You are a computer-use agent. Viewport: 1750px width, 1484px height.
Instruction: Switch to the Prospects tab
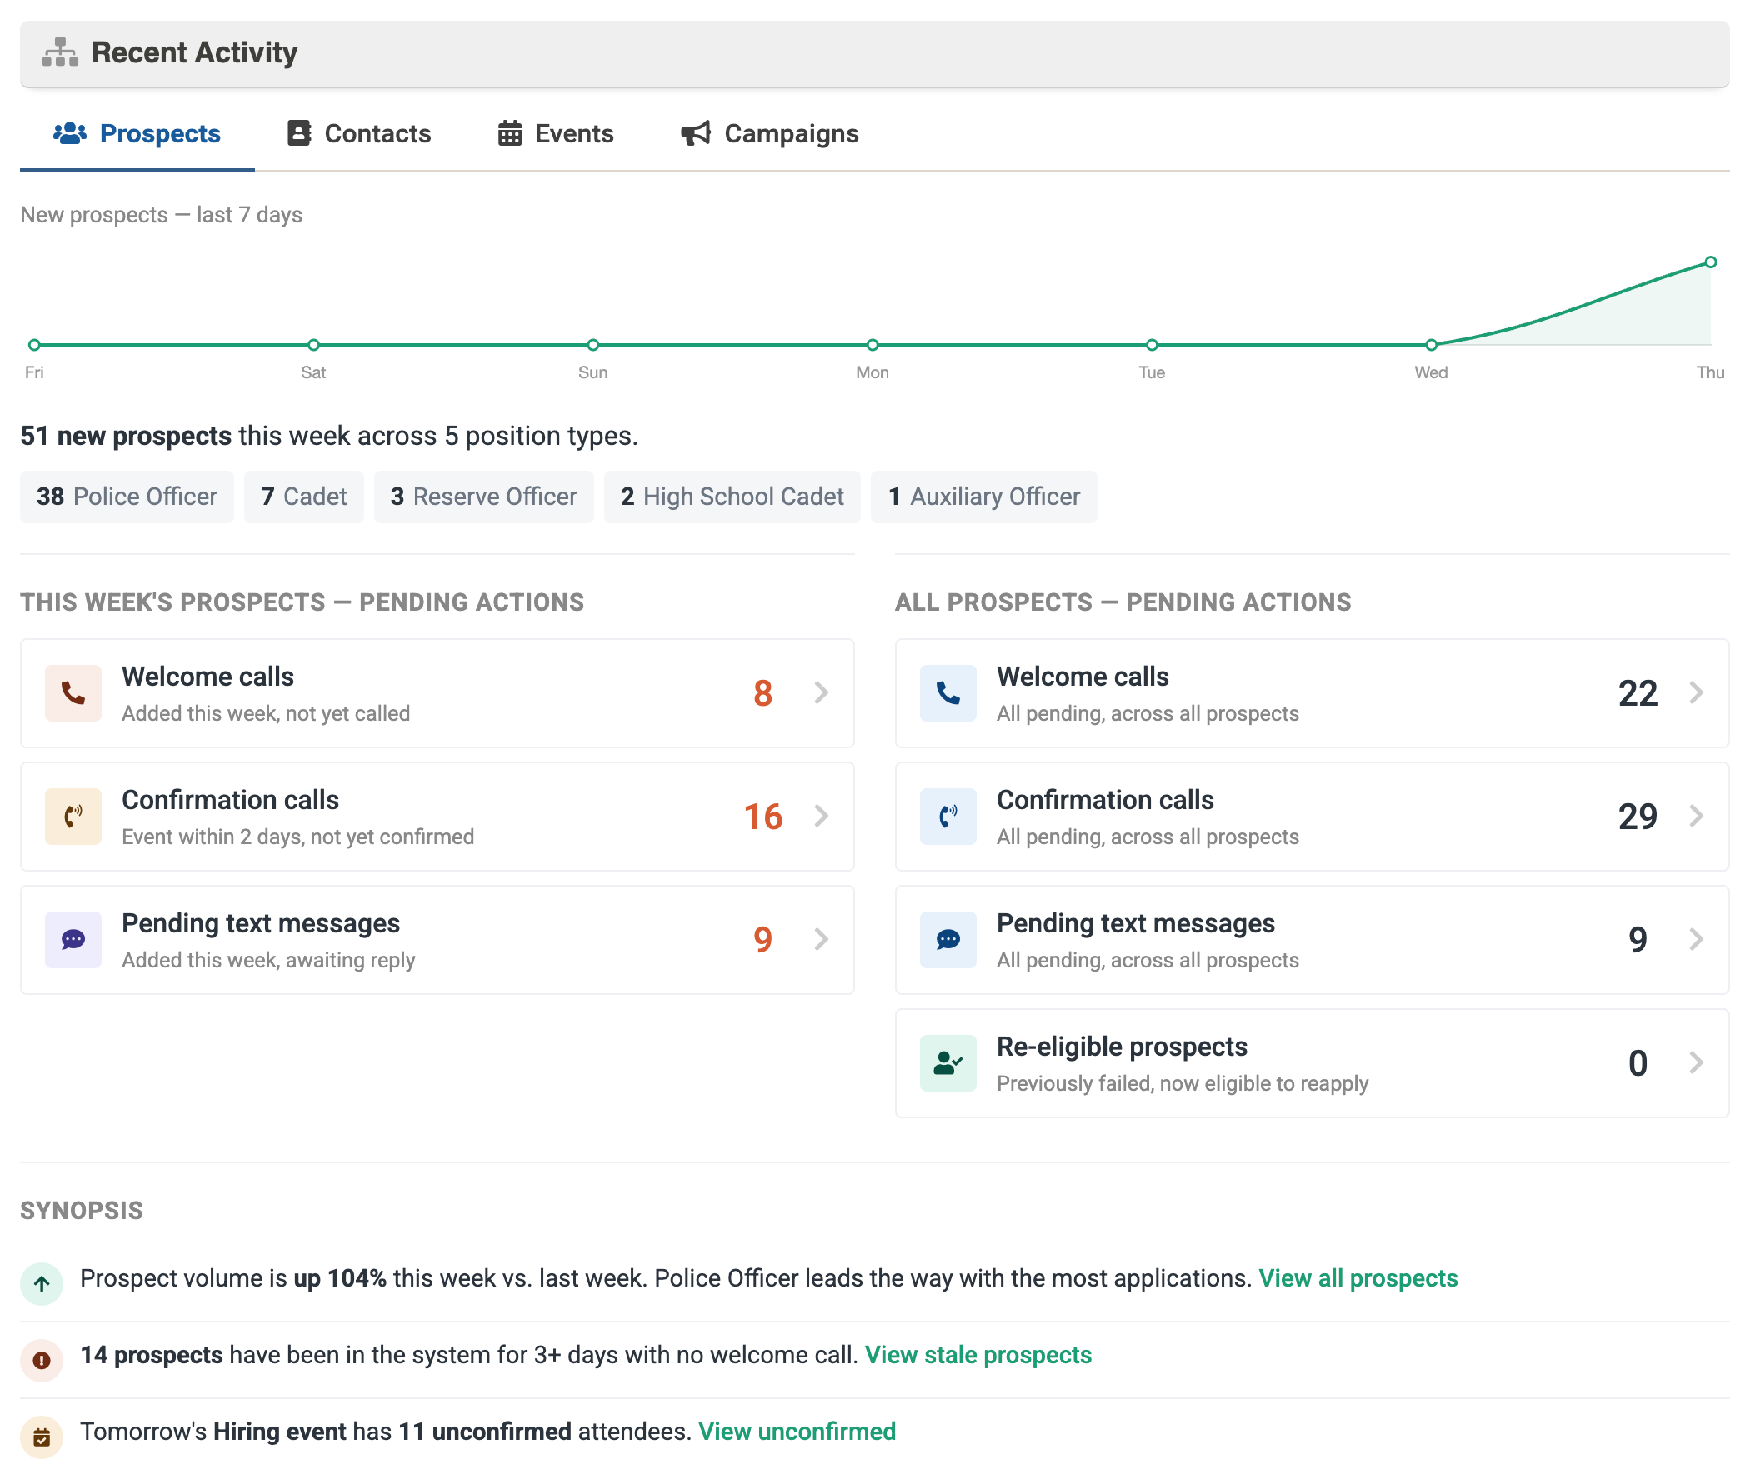137,134
